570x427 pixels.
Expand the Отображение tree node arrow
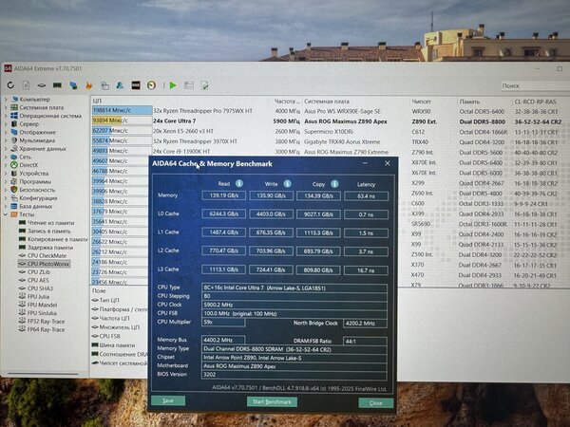coord(6,132)
